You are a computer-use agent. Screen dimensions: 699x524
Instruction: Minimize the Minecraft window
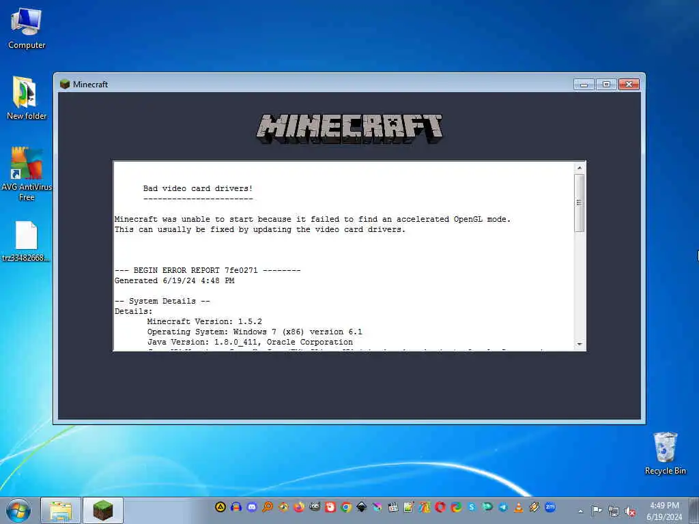pos(584,84)
